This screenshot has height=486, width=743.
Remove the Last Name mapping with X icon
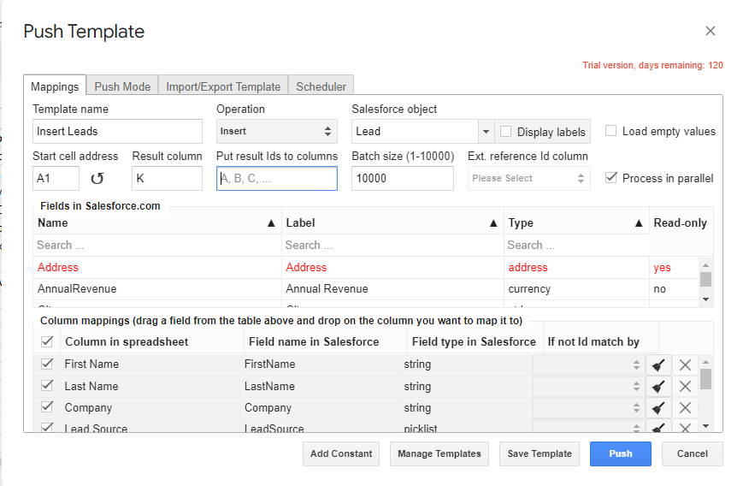685,387
